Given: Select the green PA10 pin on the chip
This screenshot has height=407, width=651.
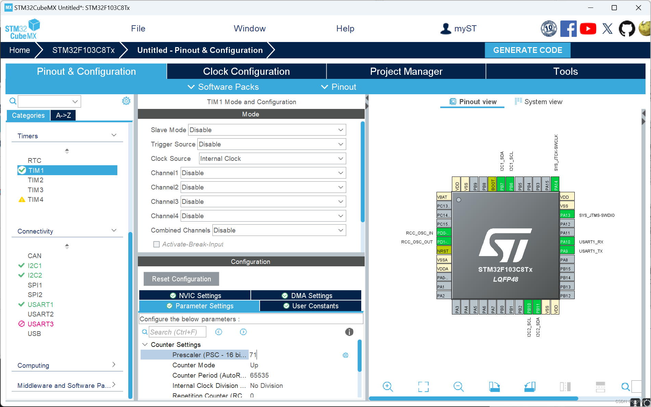Looking at the screenshot, I should coord(567,242).
